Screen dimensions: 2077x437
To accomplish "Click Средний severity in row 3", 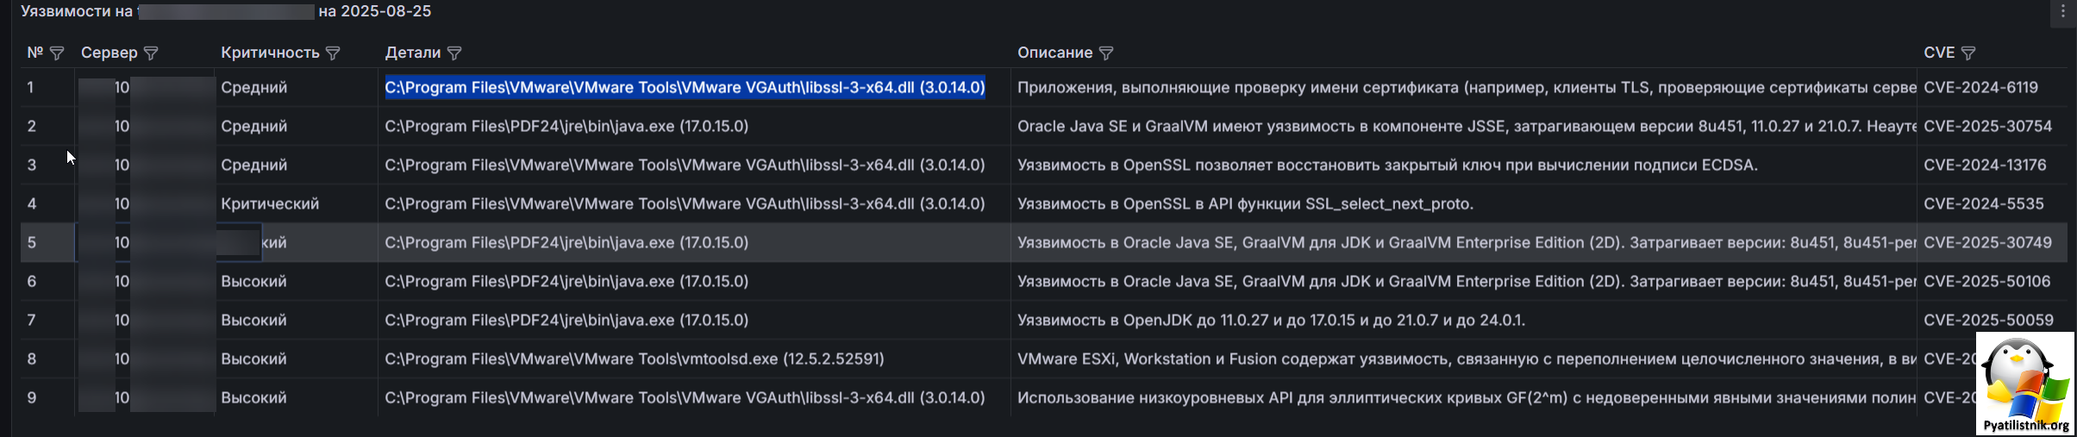I will click(254, 165).
